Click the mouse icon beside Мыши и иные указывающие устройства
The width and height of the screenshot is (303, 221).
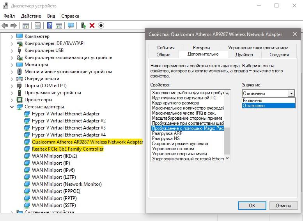19,72
